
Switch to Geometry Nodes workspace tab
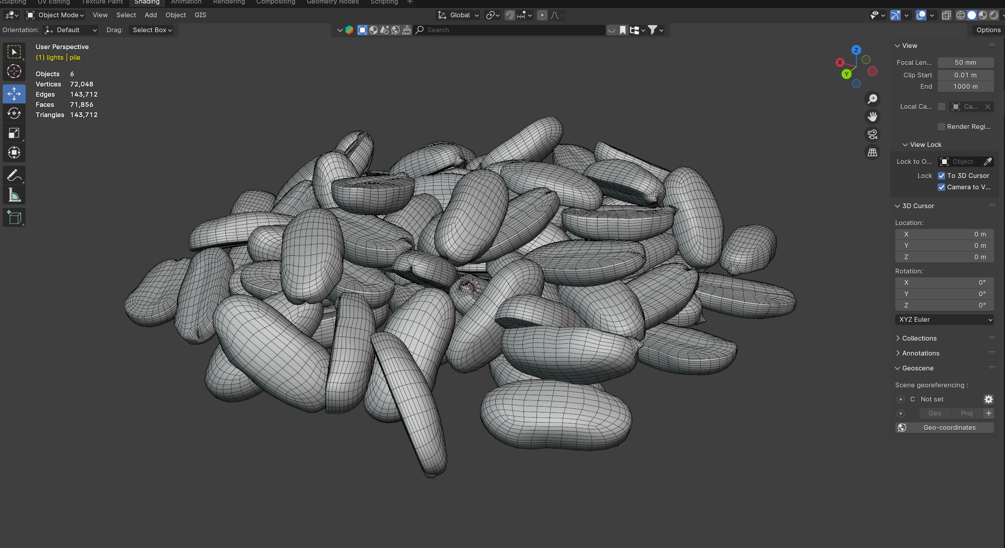(332, 2)
